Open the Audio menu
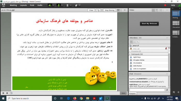 pyautogui.click(x=40, y=5)
